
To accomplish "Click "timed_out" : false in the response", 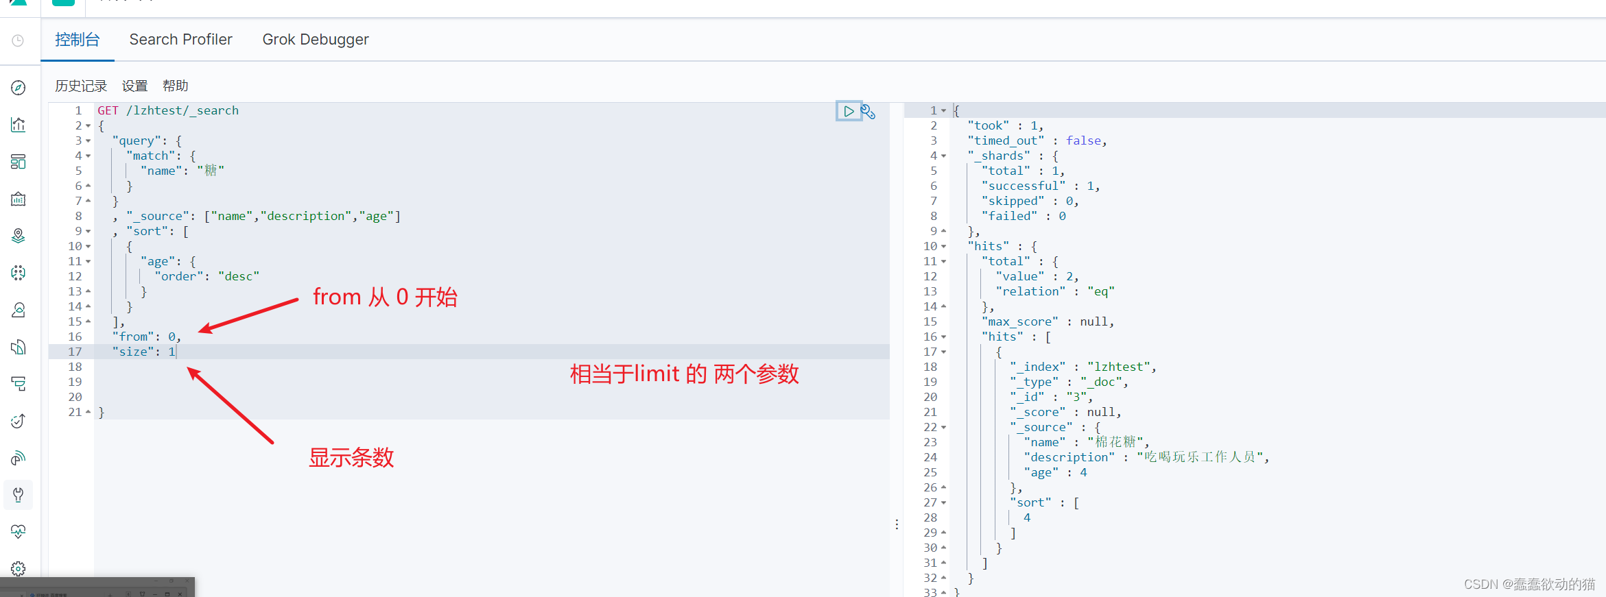I will click(1037, 141).
